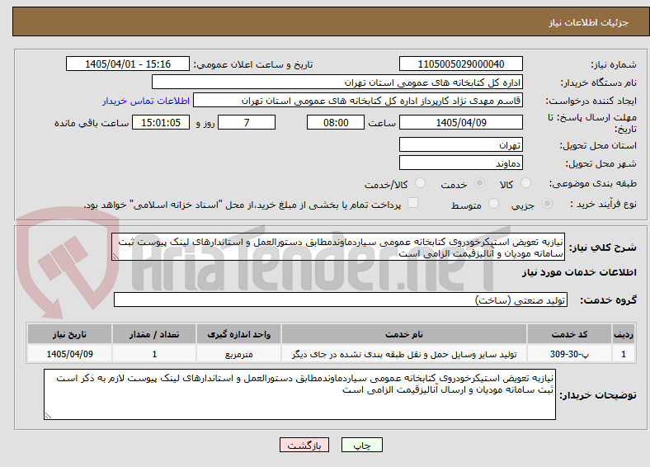Click the جزئیات اطلاعات نیاز page title
Image resolution: width=650 pixels, height=467 pixels.
point(589,22)
